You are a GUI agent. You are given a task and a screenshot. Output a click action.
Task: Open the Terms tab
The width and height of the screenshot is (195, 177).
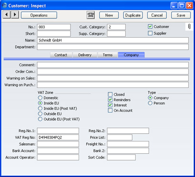(x=108, y=55)
